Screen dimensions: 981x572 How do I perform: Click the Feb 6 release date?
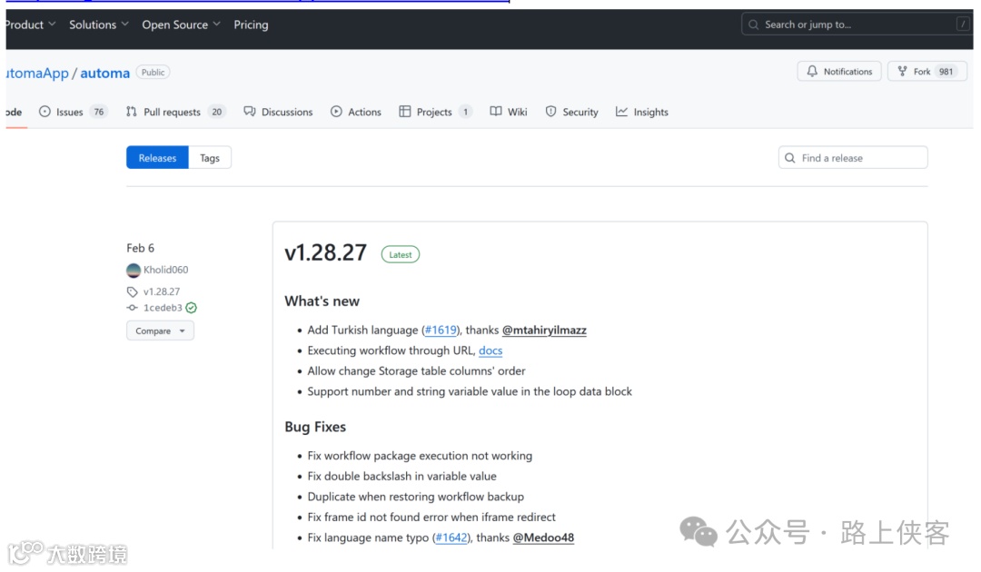click(140, 248)
